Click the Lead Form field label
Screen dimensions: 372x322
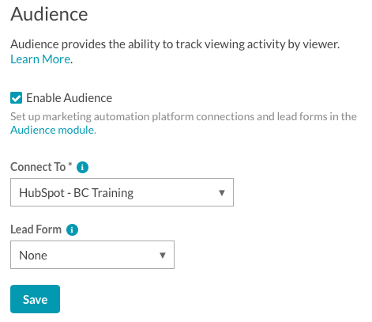point(36,229)
